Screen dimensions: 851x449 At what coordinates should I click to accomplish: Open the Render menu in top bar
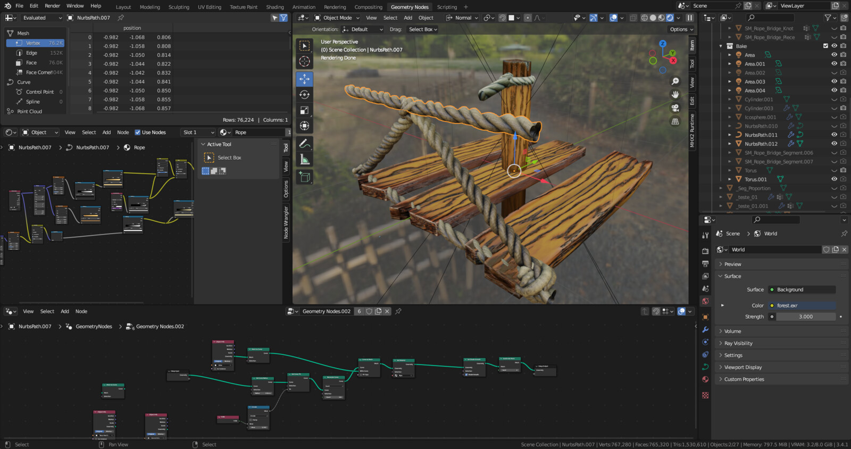52,6
